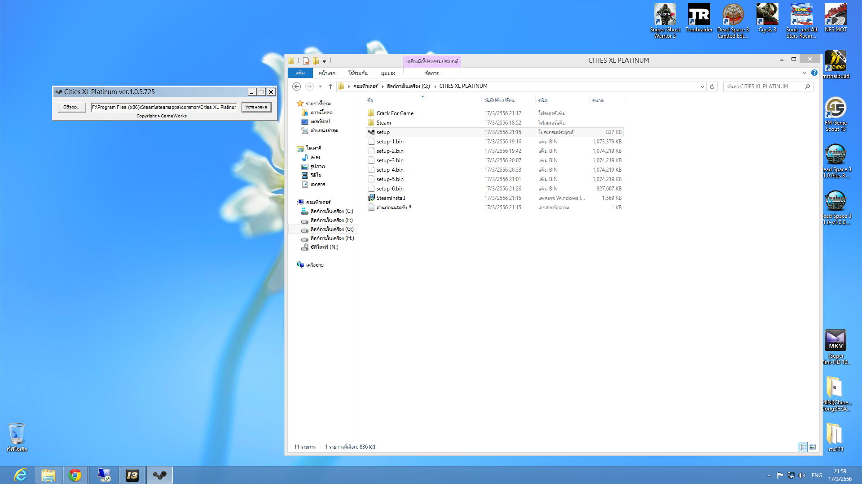Click the installer path text field

click(x=164, y=107)
